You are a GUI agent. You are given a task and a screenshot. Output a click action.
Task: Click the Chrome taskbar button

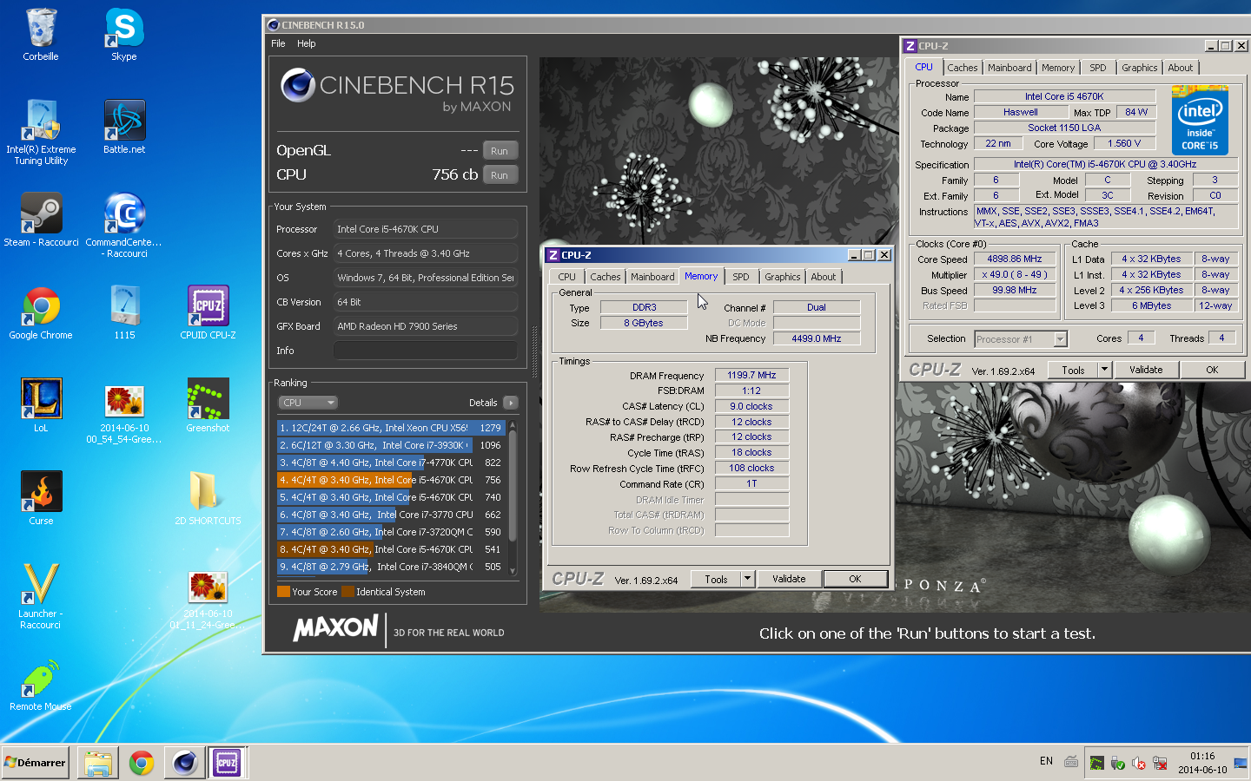tap(142, 763)
